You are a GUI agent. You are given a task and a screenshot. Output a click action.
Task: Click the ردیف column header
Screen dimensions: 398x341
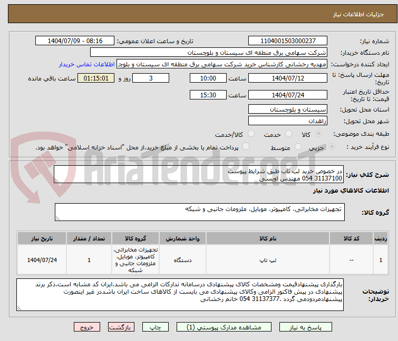click(381, 238)
